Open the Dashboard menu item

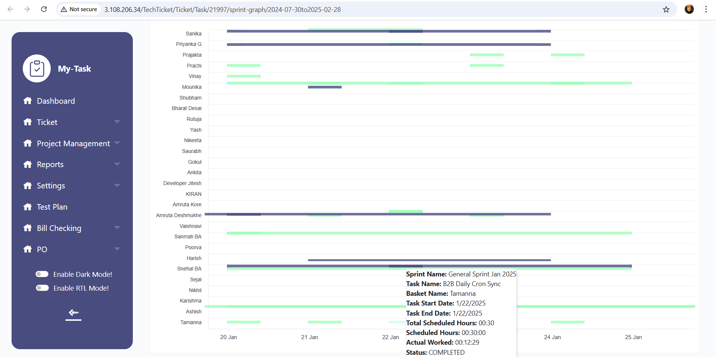56,101
